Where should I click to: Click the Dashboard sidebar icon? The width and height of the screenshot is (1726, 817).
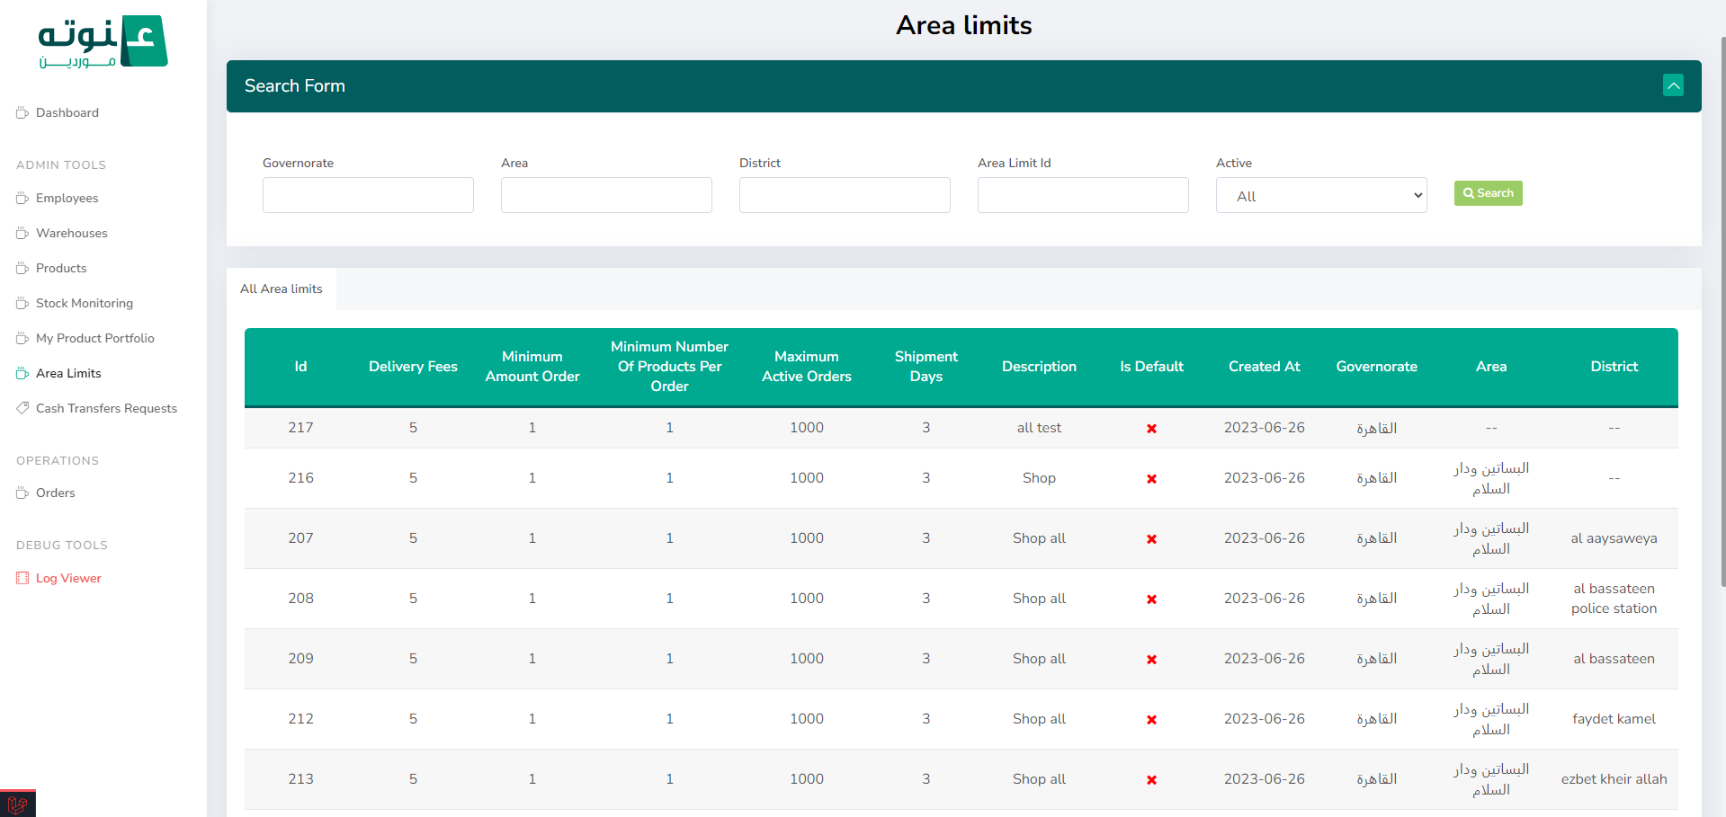pos(22,112)
